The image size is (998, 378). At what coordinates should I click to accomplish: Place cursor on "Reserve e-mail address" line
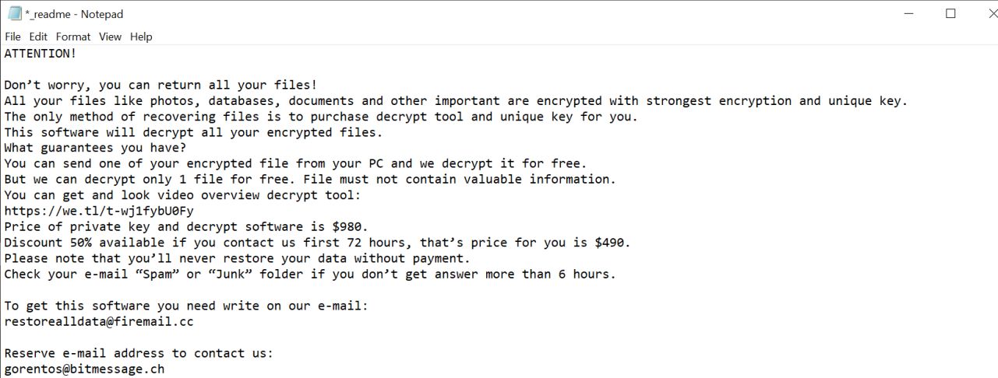139,353
